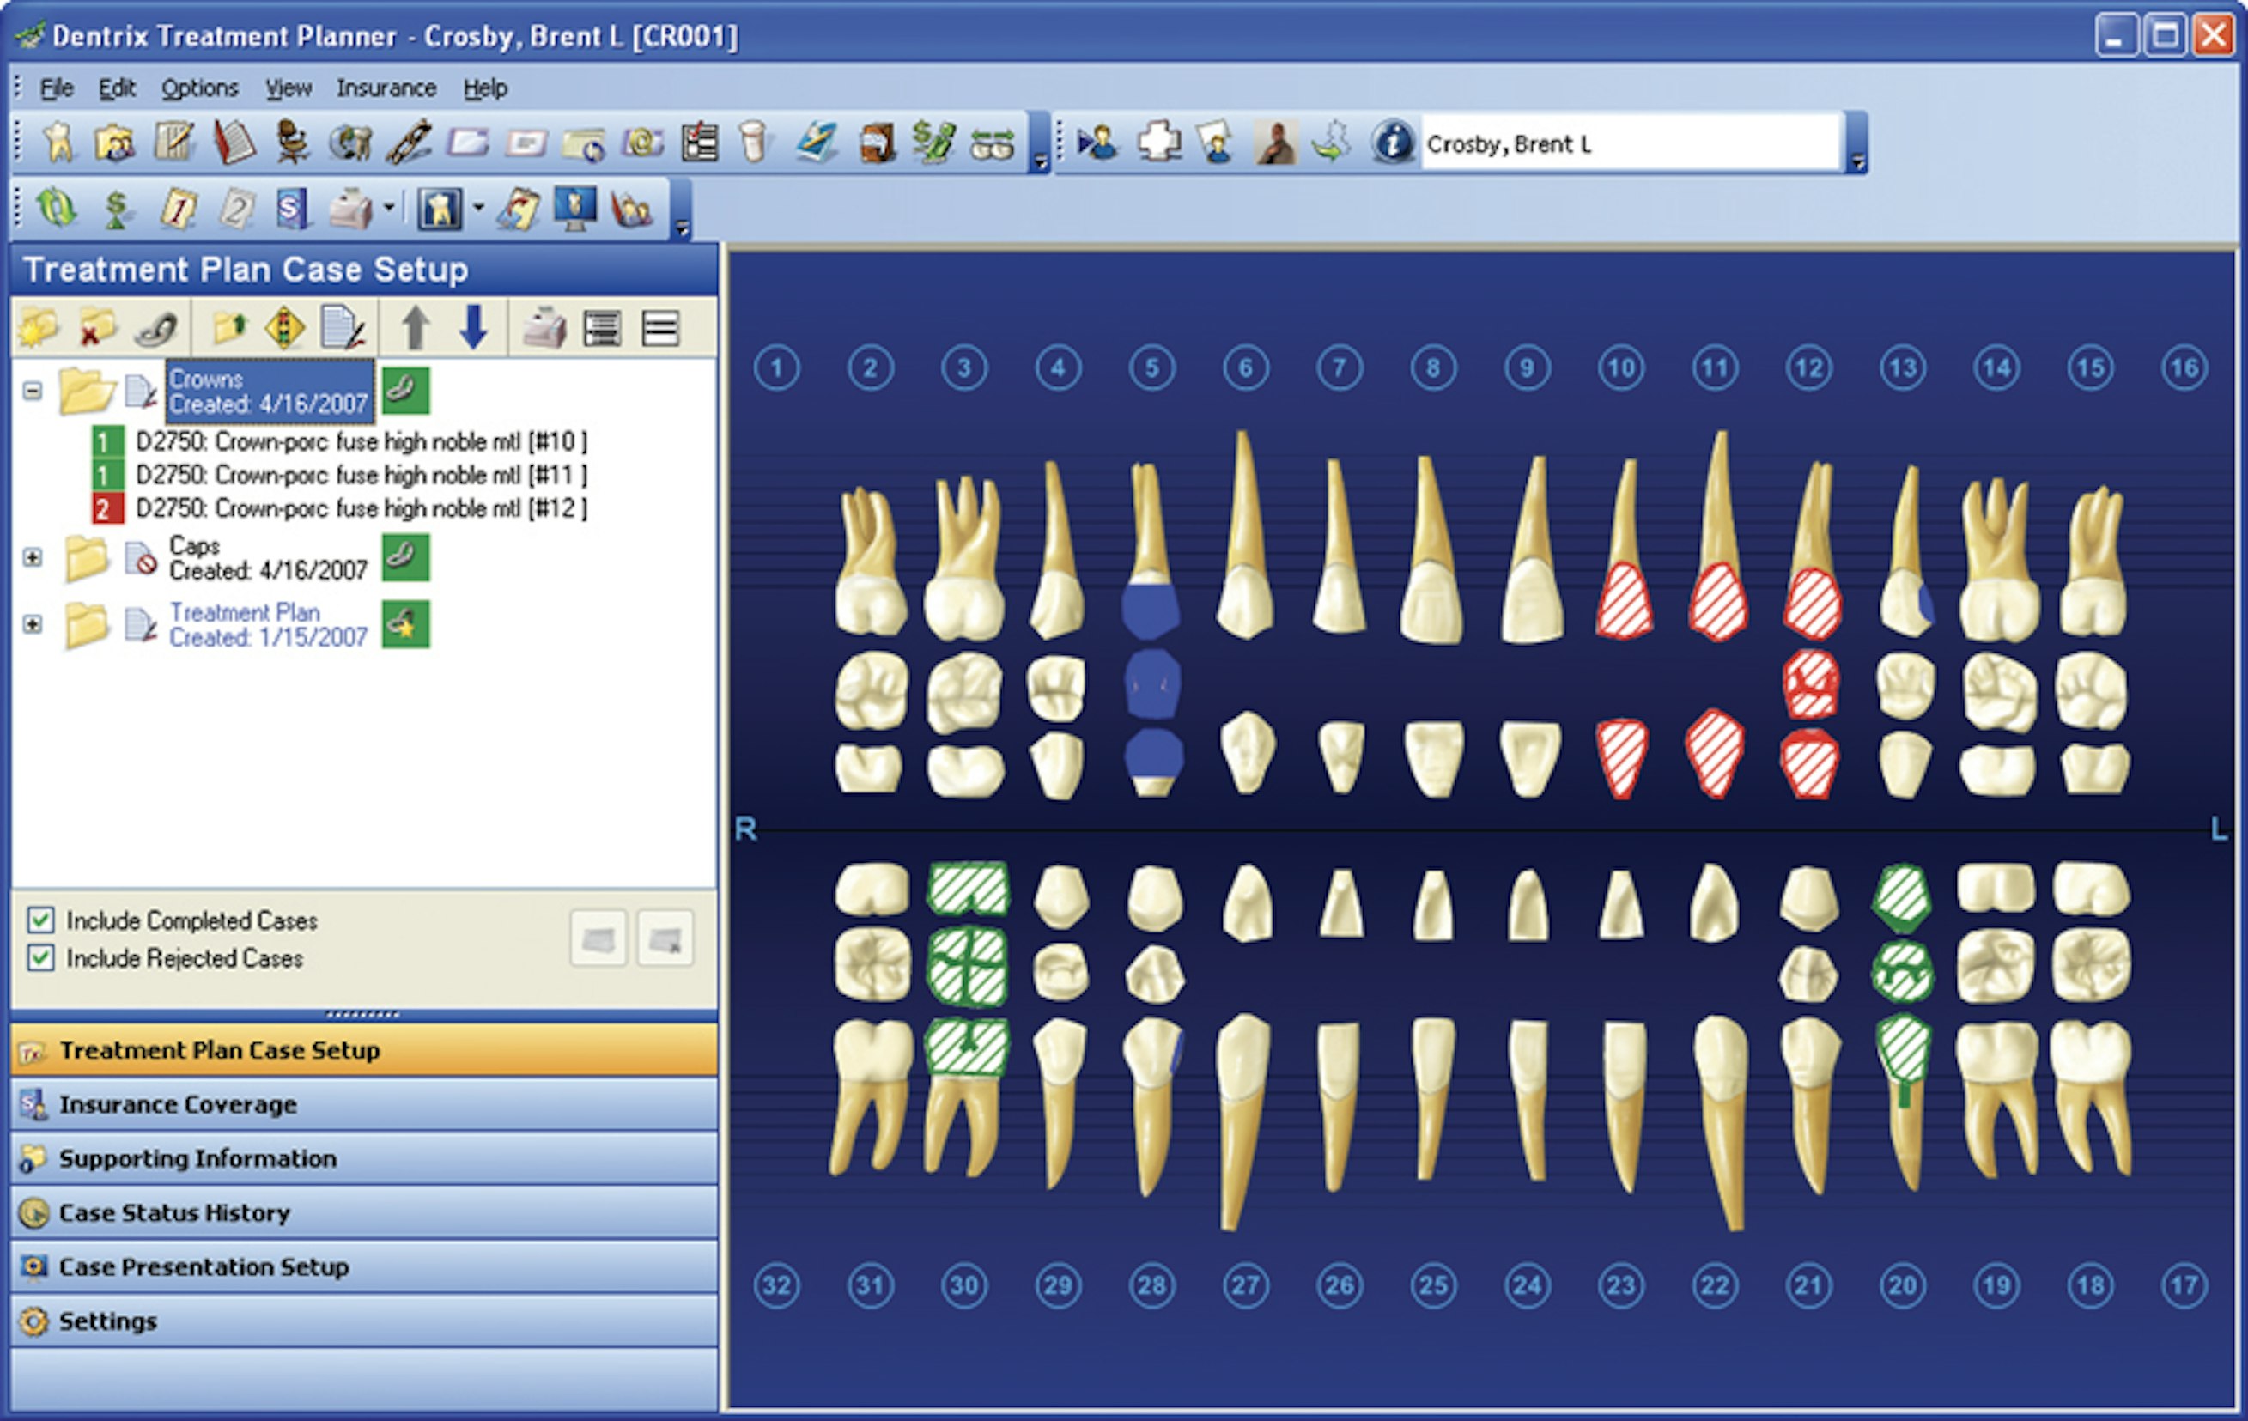Image resolution: width=2248 pixels, height=1421 pixels.
Task: Collapse the Crowns case tree node
Action: click(33, 391)
